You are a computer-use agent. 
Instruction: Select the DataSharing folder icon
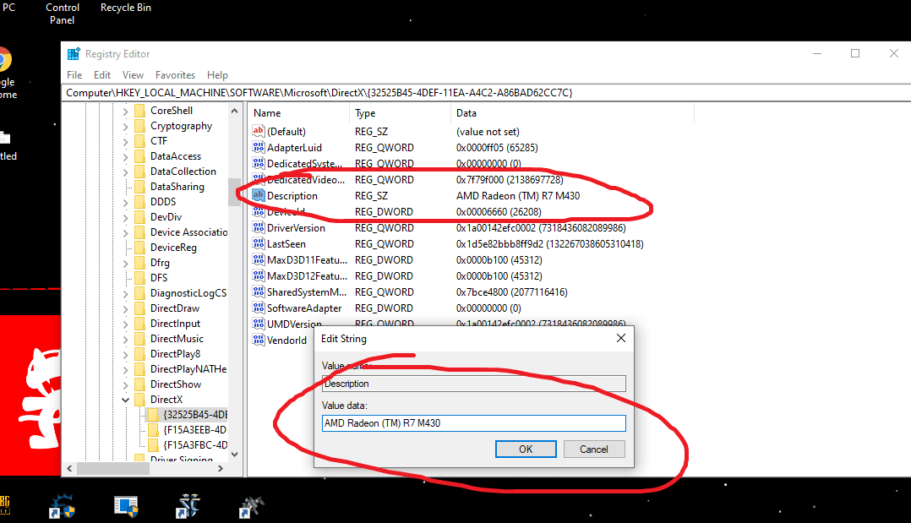tap(139, 187)
